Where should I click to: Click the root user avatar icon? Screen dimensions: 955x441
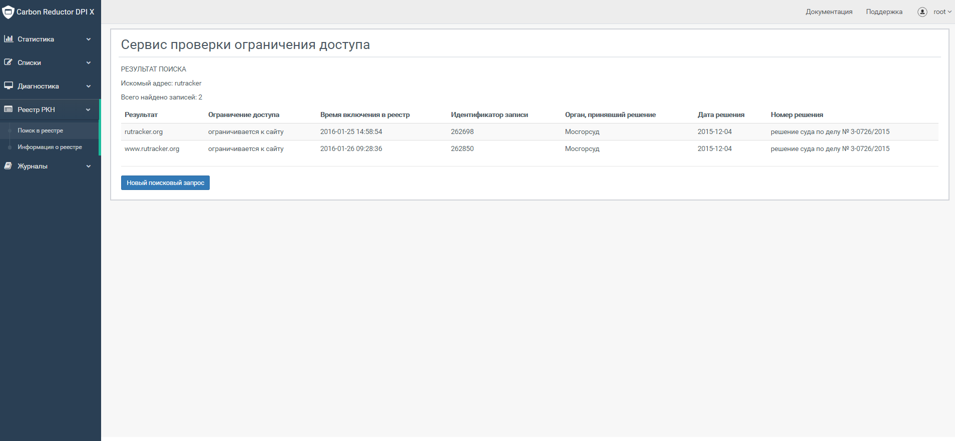pyautogui.click(x=922, y=12)
